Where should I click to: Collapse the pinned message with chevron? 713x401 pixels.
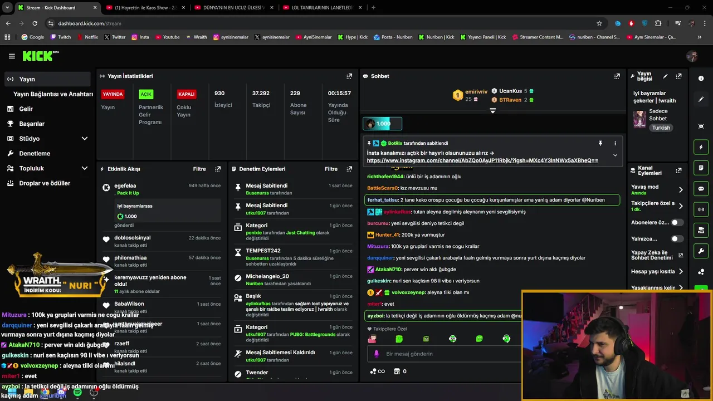(x=615, y=155)
